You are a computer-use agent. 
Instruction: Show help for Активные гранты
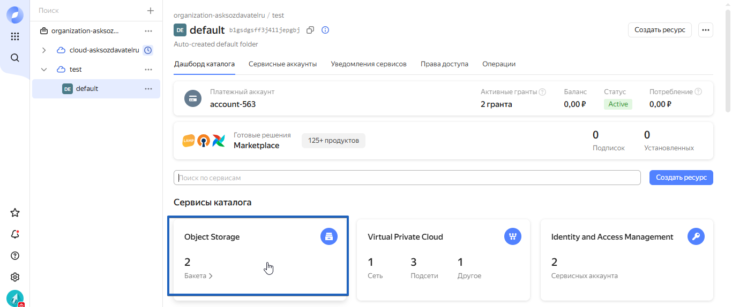pyautogui.click(x=542, y=92)
